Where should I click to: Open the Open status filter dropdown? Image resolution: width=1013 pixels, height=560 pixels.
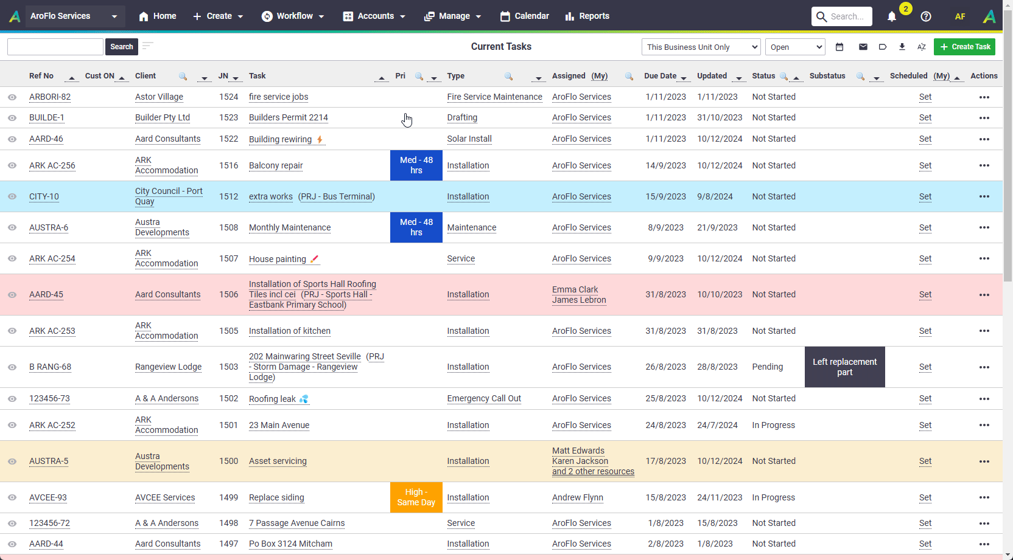point(795,47)
